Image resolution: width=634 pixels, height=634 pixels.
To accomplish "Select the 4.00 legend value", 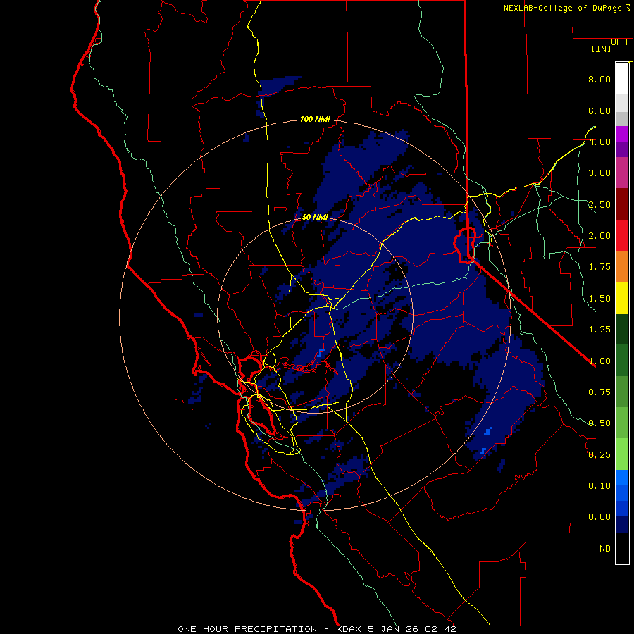I will tap(599, 142).
